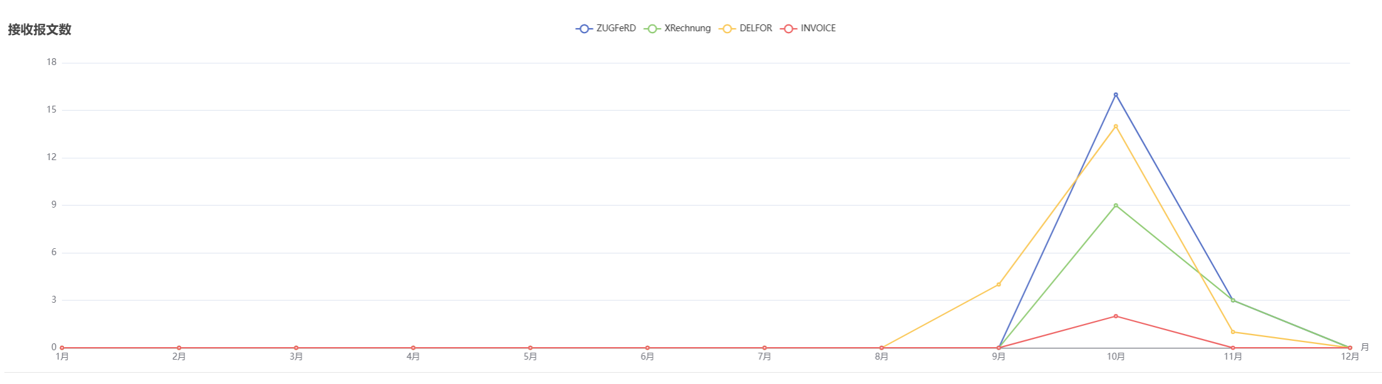Click the 1月 x-axis label
The height and width of the screenshot is (384, 1382).
(62, 357)
